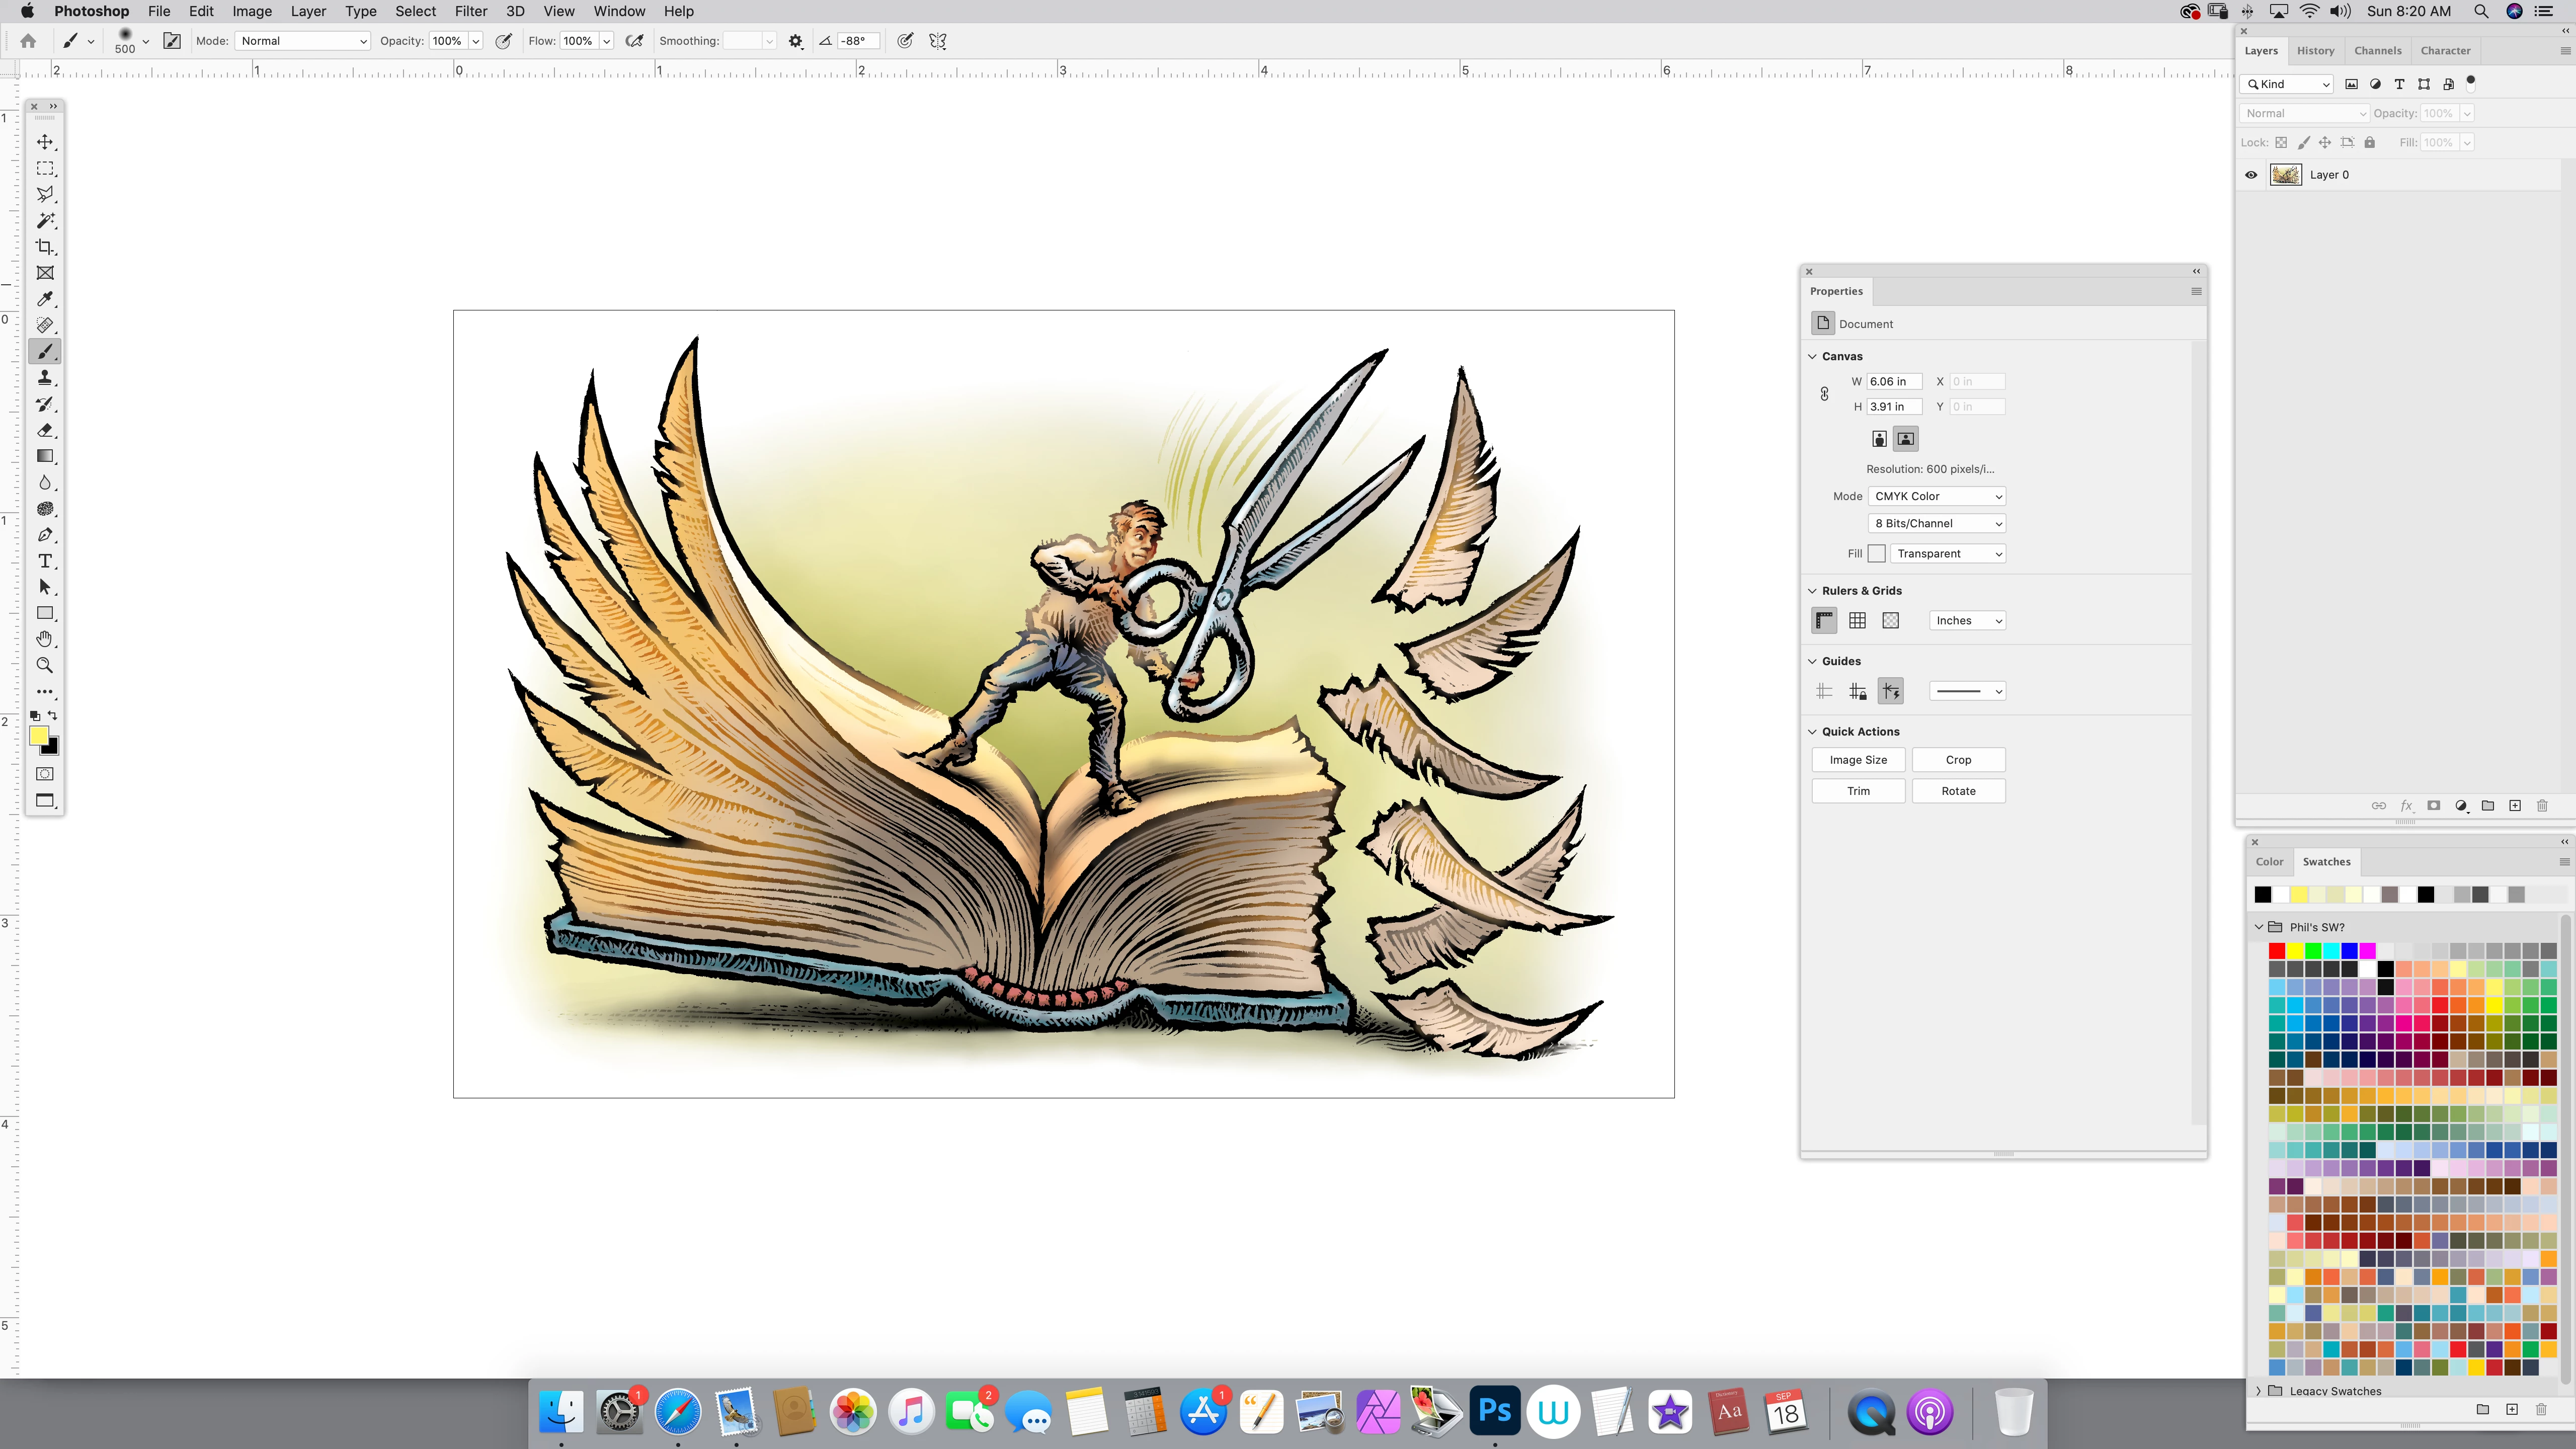Switch to the Channels tab

point(2377,51)
